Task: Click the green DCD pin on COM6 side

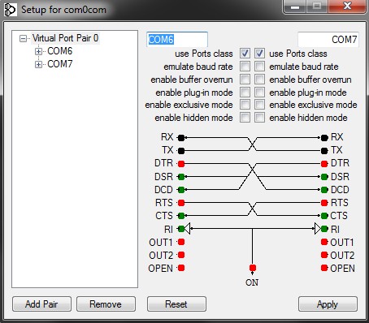Action: pos(181,190)
